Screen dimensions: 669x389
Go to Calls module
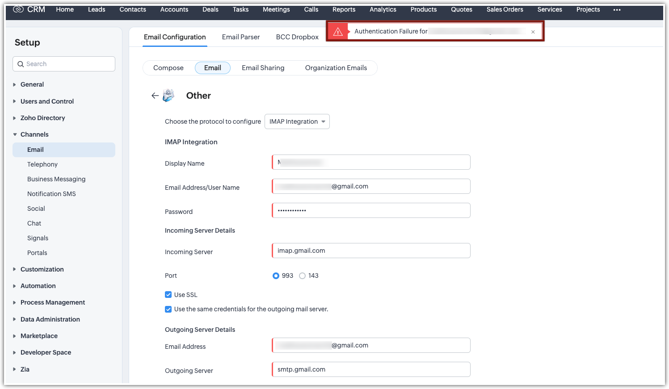[311, 9]
